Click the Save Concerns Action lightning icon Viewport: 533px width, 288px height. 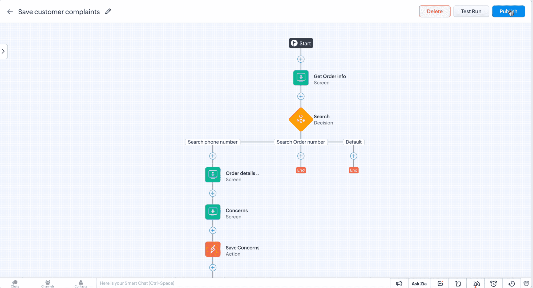(x=212, y=249)
